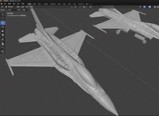This screenshot has width=159, height=116.
Task: Open the Blender logo application menu
Action: pyautogui.click(x=2, y=4)
